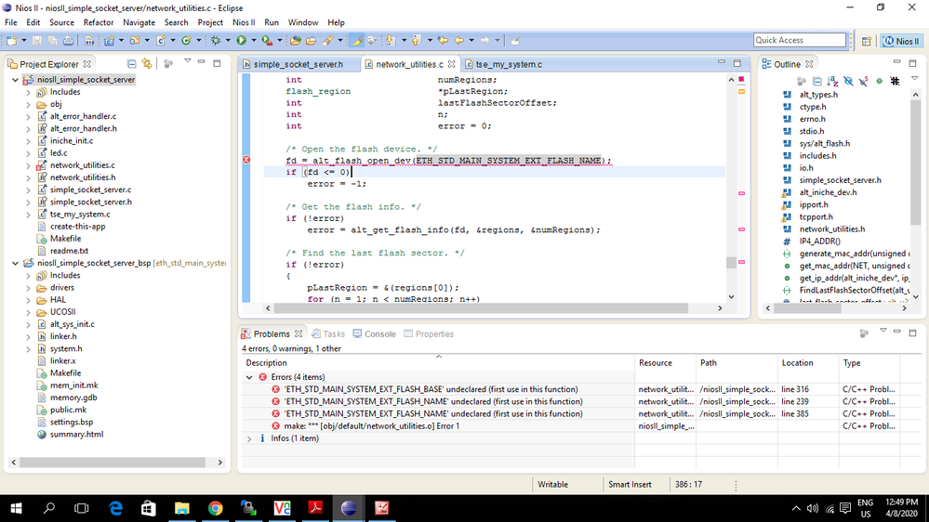Switch to the Console tab
Image resolution: width=929 pixels, height=522 pixels.
pos(374,333)
